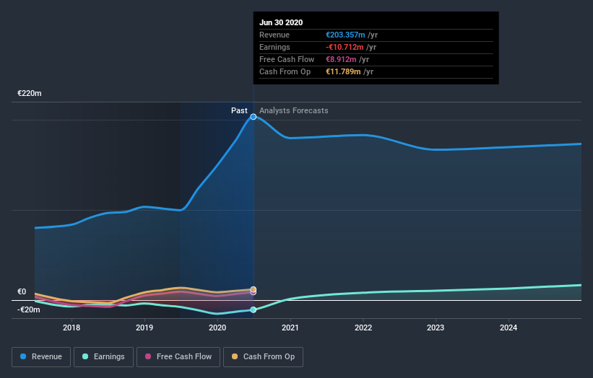The width and height of the screenshot is (593, 378).
Task: Click the Cash From Op tooltip label
Action: (x=285, y=71)
